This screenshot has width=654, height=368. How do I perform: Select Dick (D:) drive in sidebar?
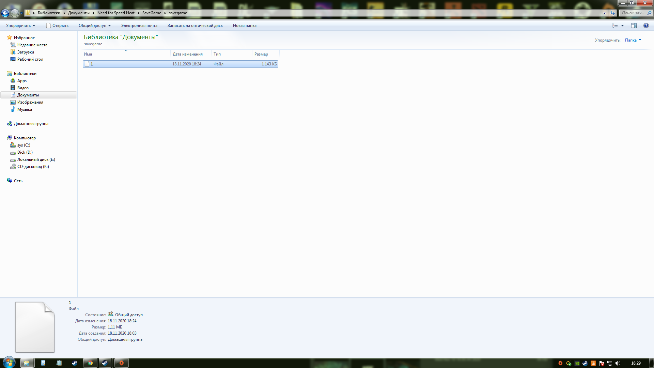[x=25, y=152]
